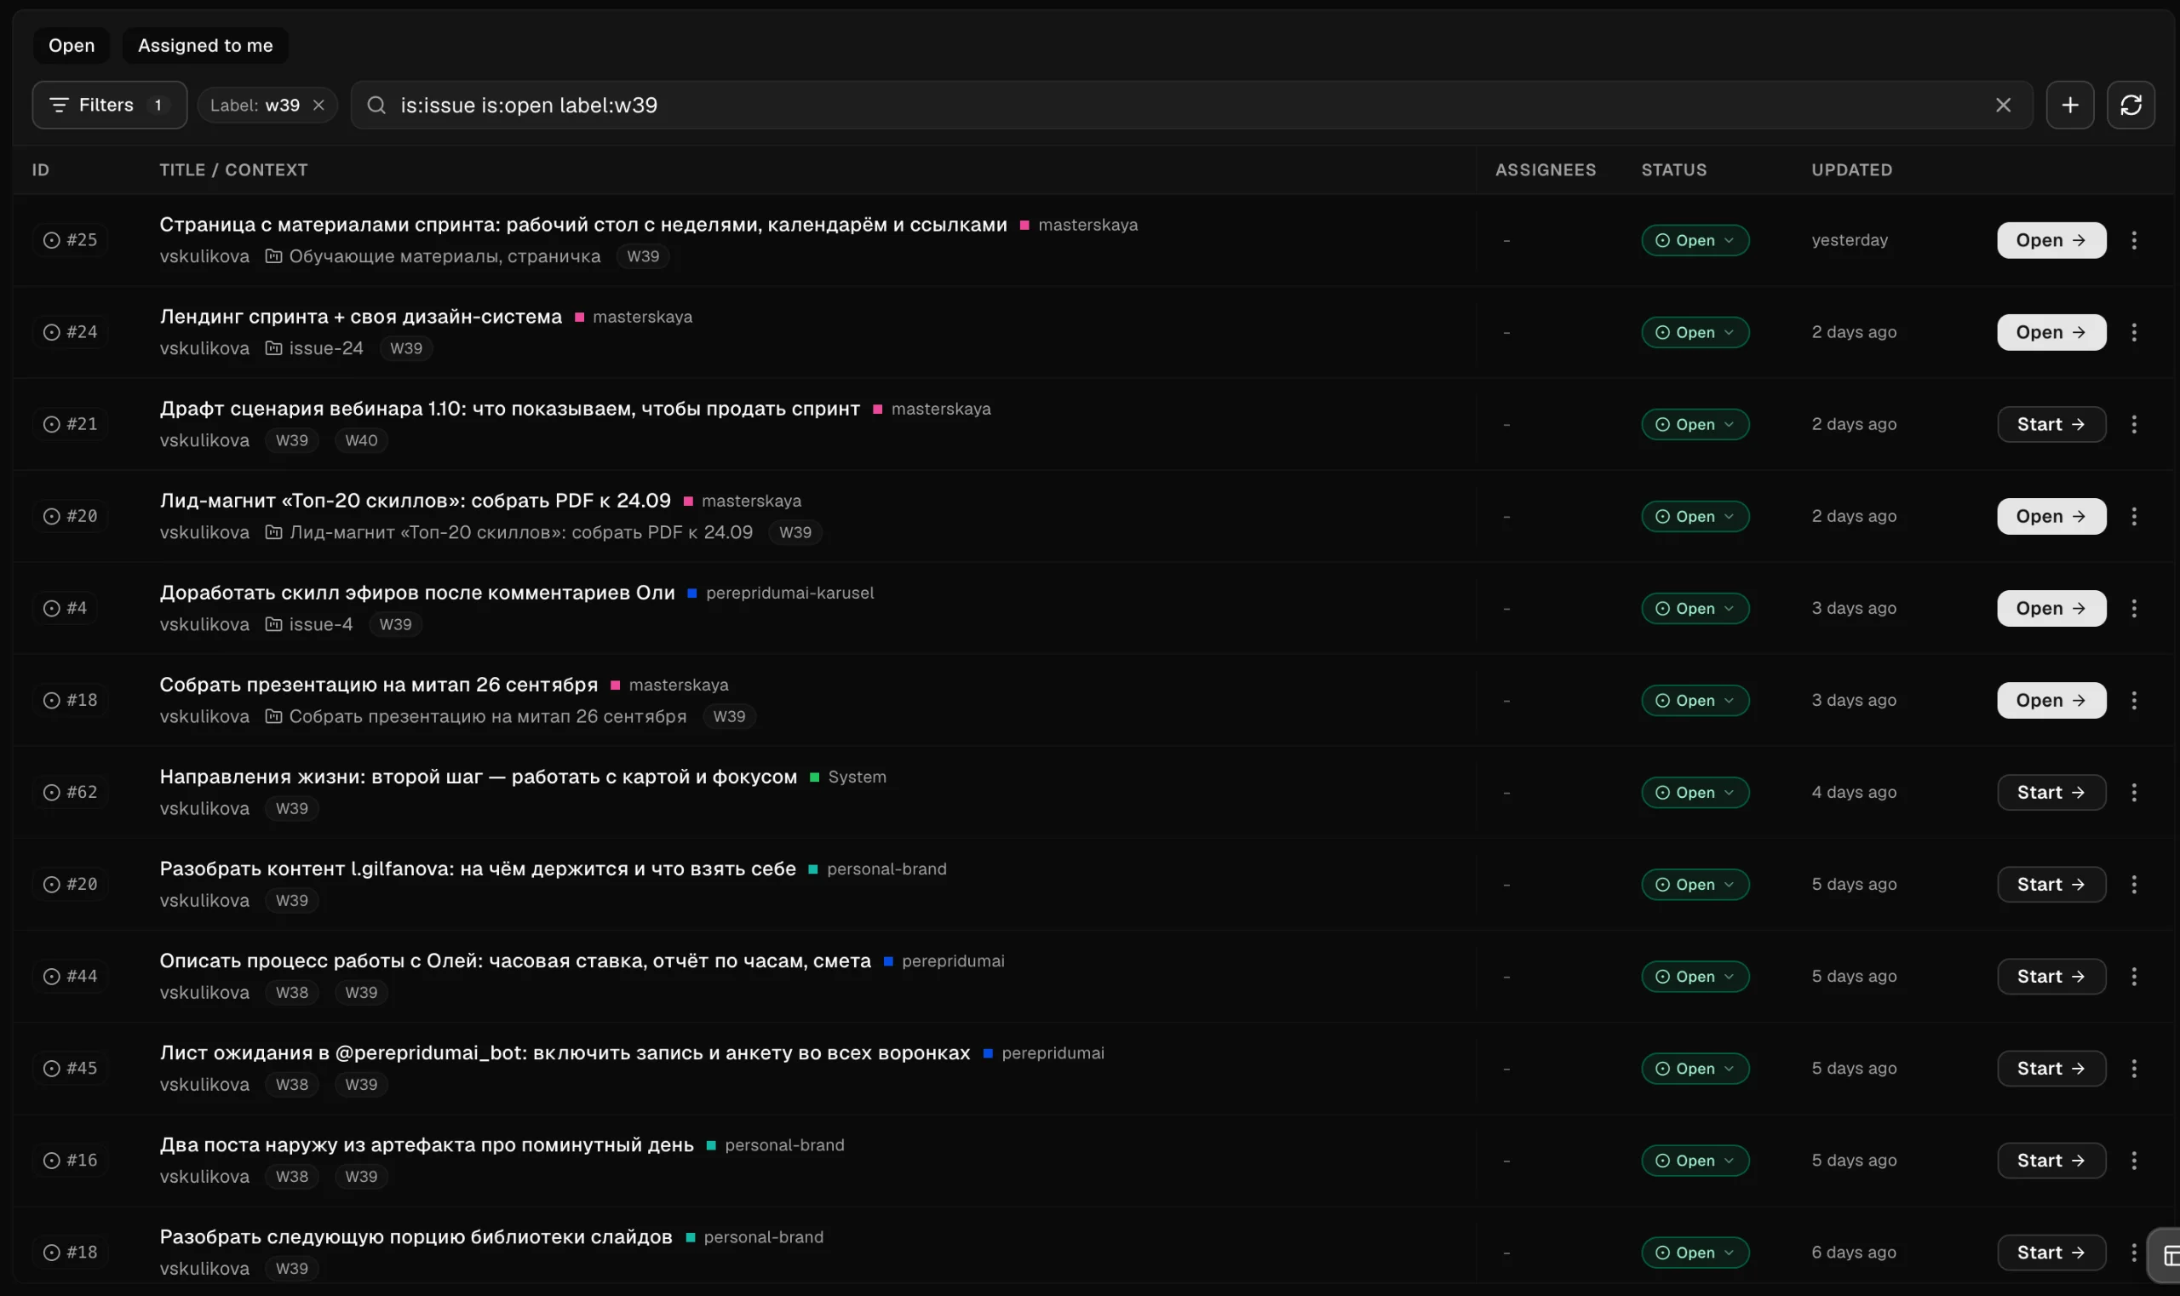2180x1296 pixels.
Task: Click the folder icon next to issue-24
Action: tap(273, 347)
